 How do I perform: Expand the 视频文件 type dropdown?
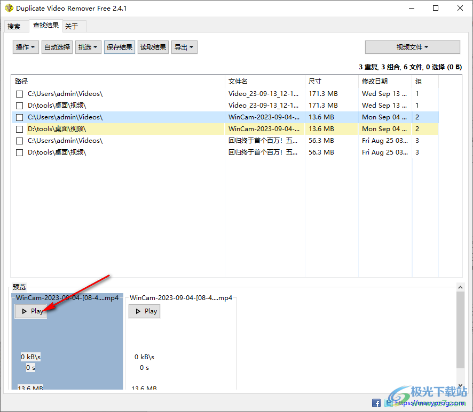412,47
